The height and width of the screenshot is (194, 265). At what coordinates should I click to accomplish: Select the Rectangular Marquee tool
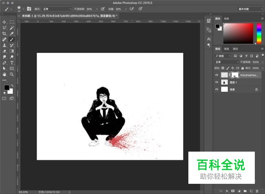pos(12,22)
